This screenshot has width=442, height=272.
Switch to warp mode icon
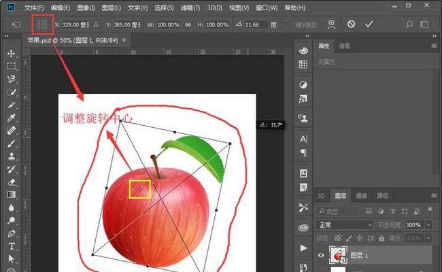pos(331,24)
